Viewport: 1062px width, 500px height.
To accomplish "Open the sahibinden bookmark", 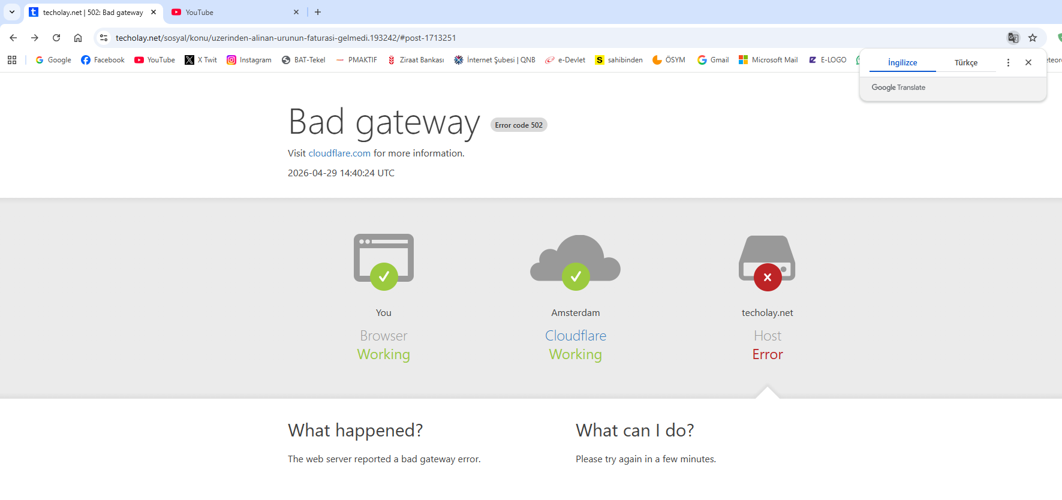I will [x=619, y=60].
